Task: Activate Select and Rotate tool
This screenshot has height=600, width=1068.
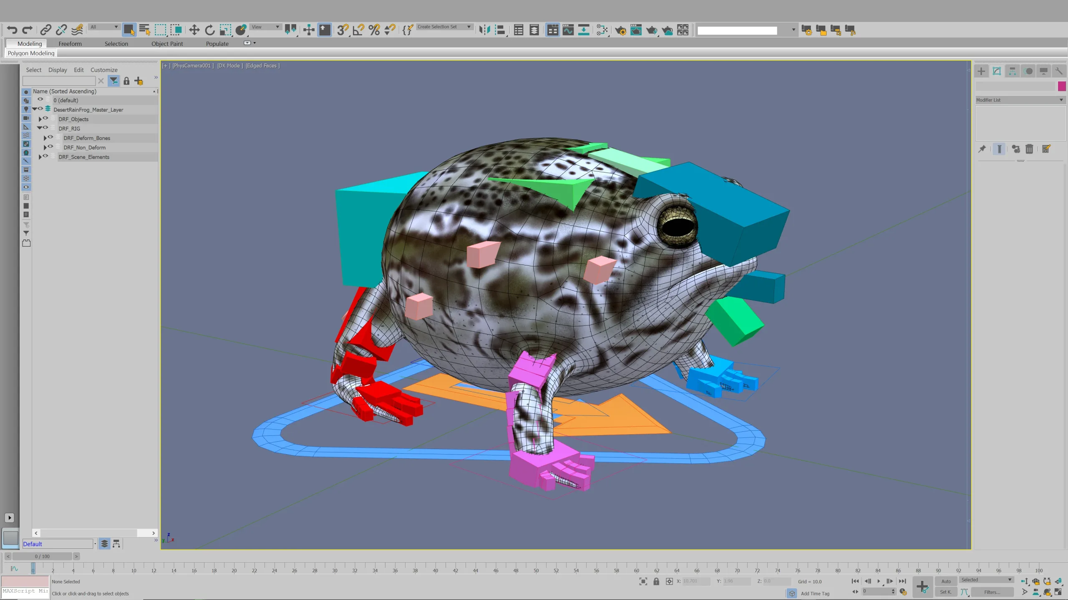Action: pos(210,30)
